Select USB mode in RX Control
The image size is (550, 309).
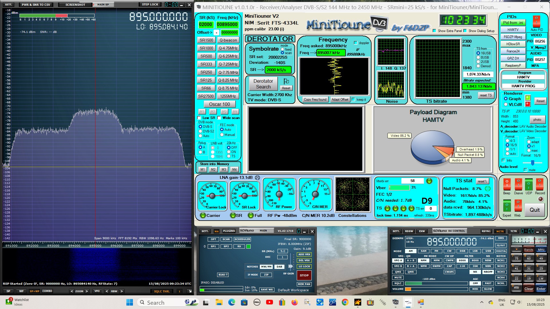pyautogui.click(x=488, y=251)
